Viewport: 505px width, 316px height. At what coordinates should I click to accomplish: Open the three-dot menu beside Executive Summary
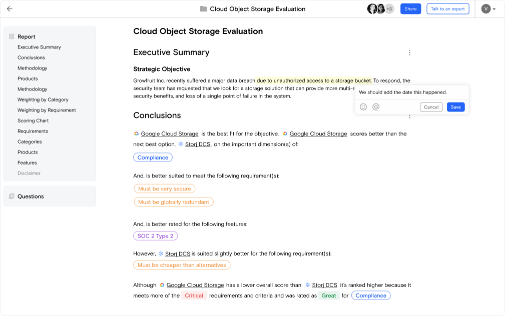(409, 52)
